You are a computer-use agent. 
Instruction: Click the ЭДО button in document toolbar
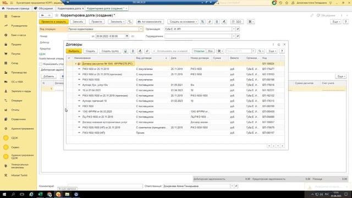coord(237,22)
